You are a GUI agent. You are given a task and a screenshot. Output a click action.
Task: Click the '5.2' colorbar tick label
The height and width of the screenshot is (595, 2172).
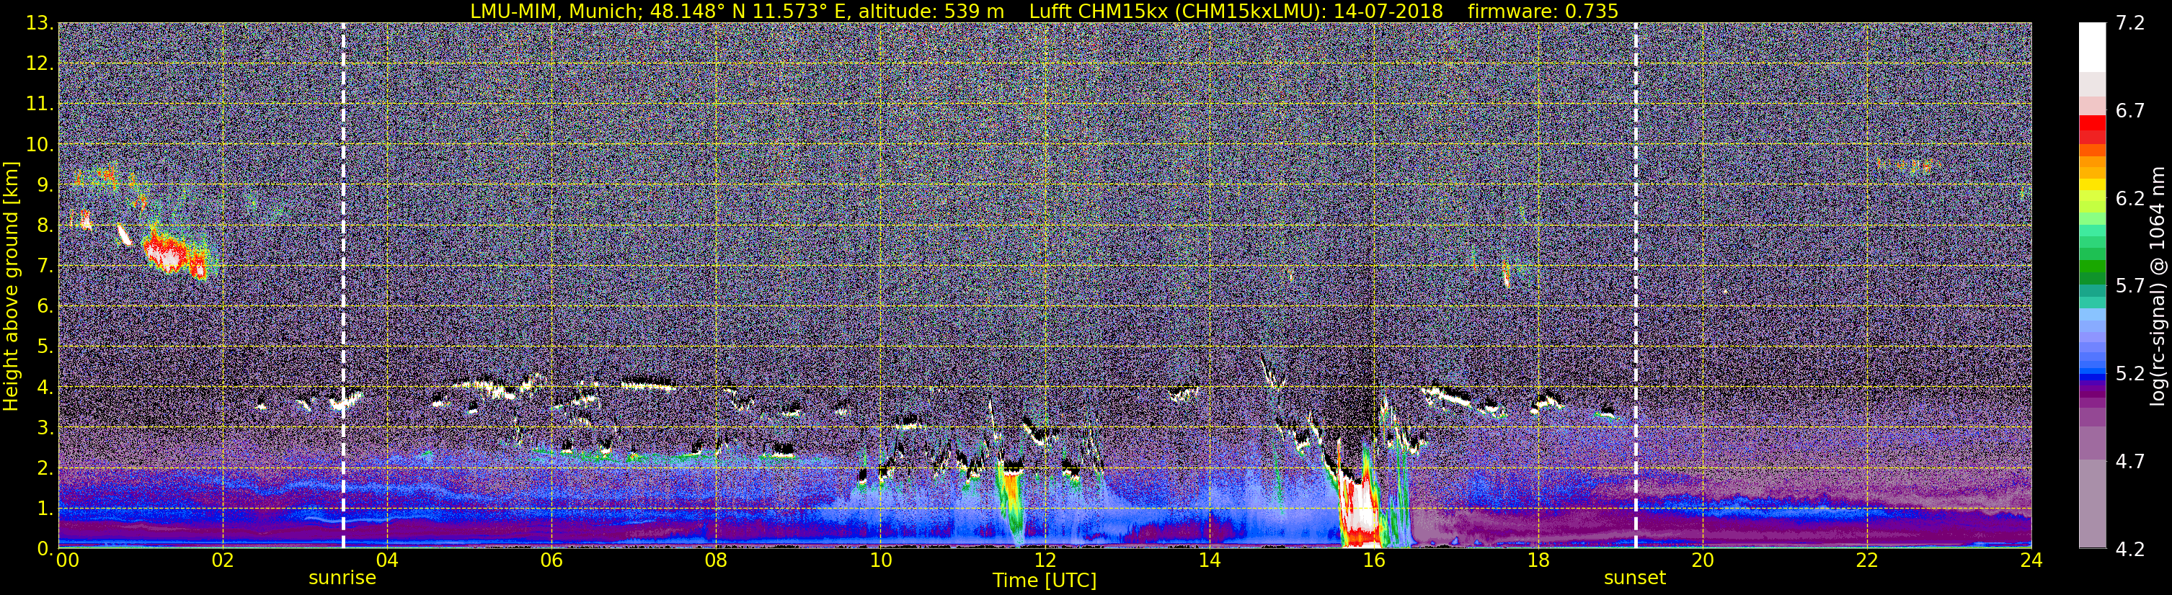pyautogui.click(x=2130, y=373)
